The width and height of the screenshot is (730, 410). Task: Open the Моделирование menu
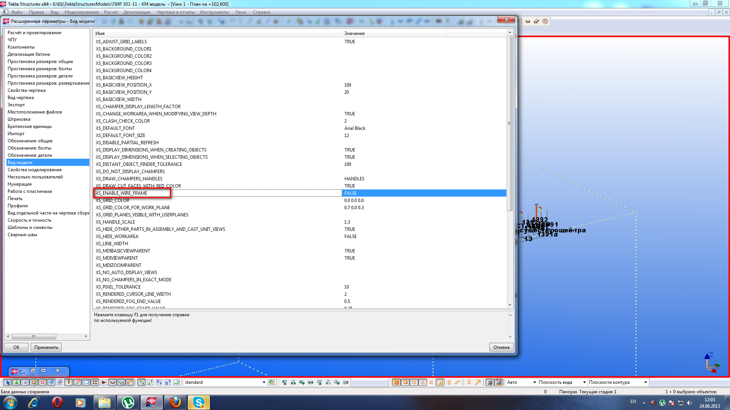point(81,12)
